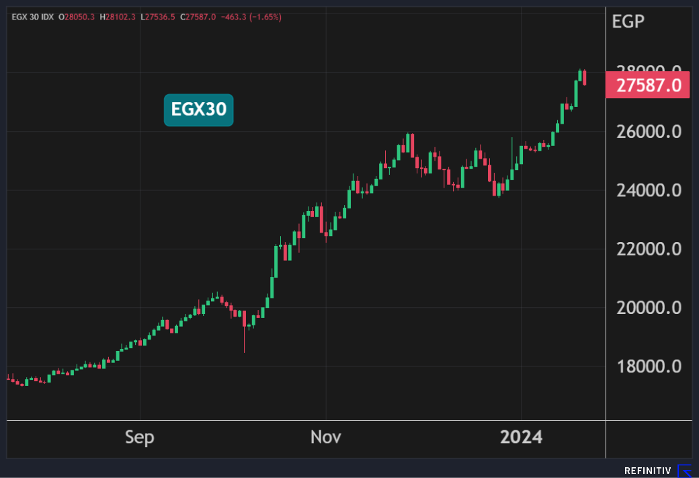
Task: Click the 20000.0 price axis label
Action: tap(647, 308)
